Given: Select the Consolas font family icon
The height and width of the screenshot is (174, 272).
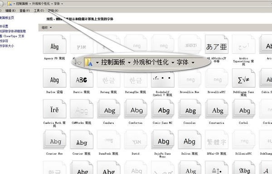Looking at the screenshot, I should 189,108.
